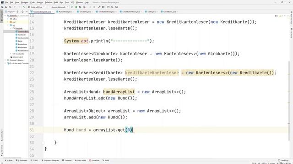This screenshot has width=293, height=164.
Task: Click the Stop run toolbar icon
Action: [94, 7]
